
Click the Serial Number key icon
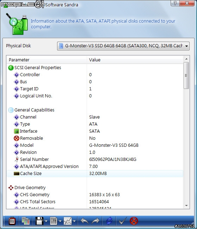tap(17, 159)
